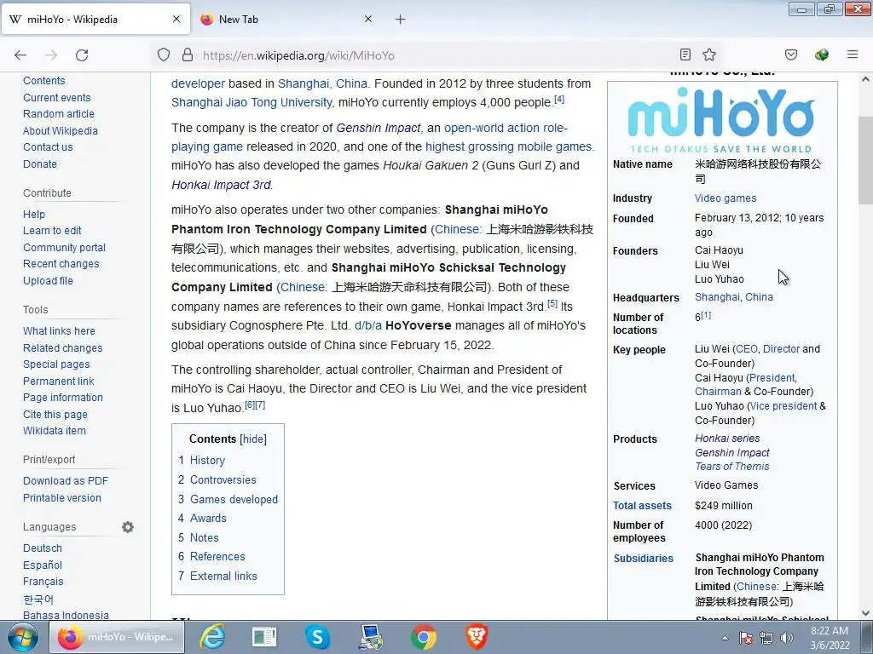The image size is (873, 654).
Task: Toggle reader view icon in address bar
Action: 685,54
